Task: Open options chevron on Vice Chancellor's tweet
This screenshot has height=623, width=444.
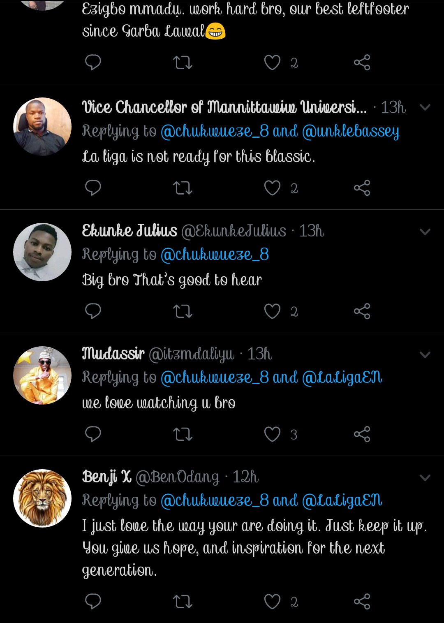Action: tap(425, 108)
